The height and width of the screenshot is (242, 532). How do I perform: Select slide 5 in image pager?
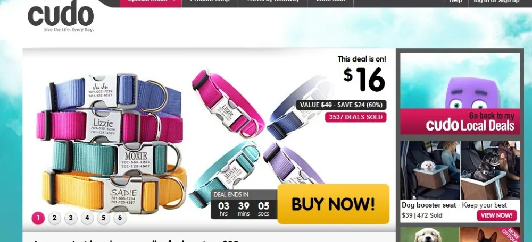[104, 218]
